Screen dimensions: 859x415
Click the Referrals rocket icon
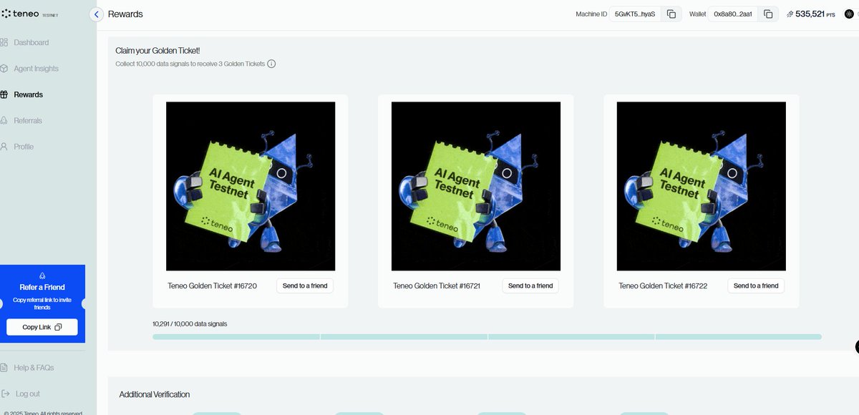4,121
